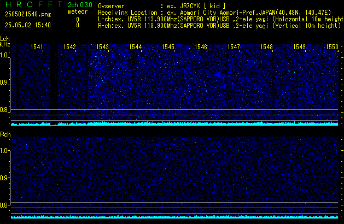Click the Rch channel label
This screenshot has width=344, height=224.
pyautogui.click(x=5, y=134)
